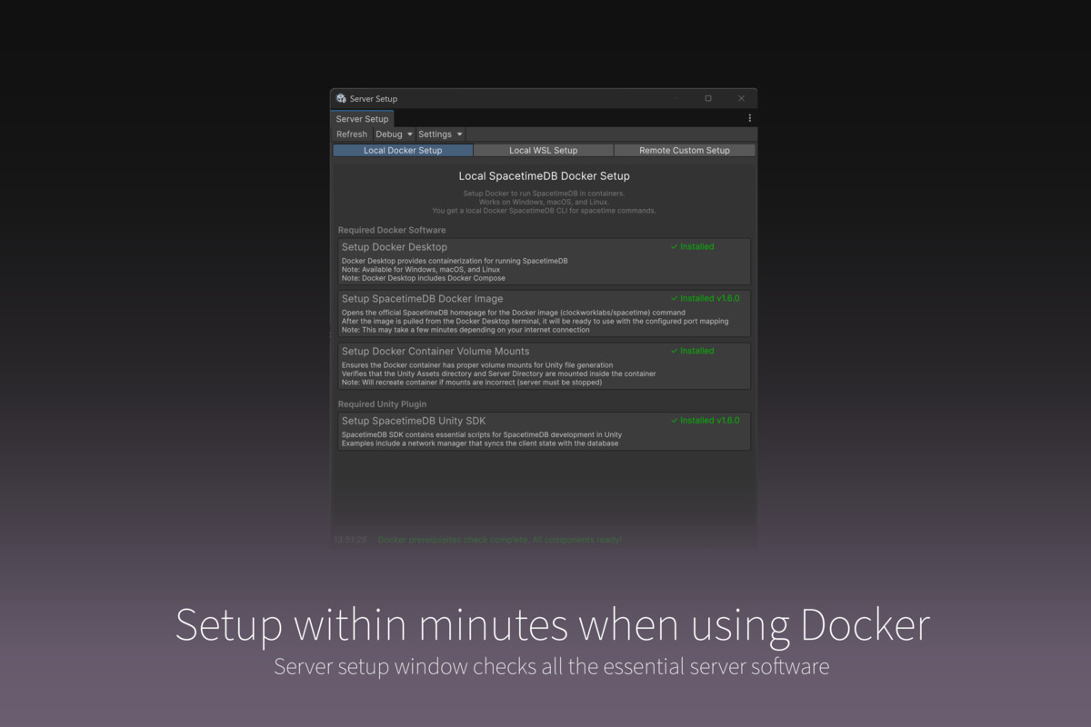
Task: Switch to the Remote Custom Setup tab
Action: [684, 151]
